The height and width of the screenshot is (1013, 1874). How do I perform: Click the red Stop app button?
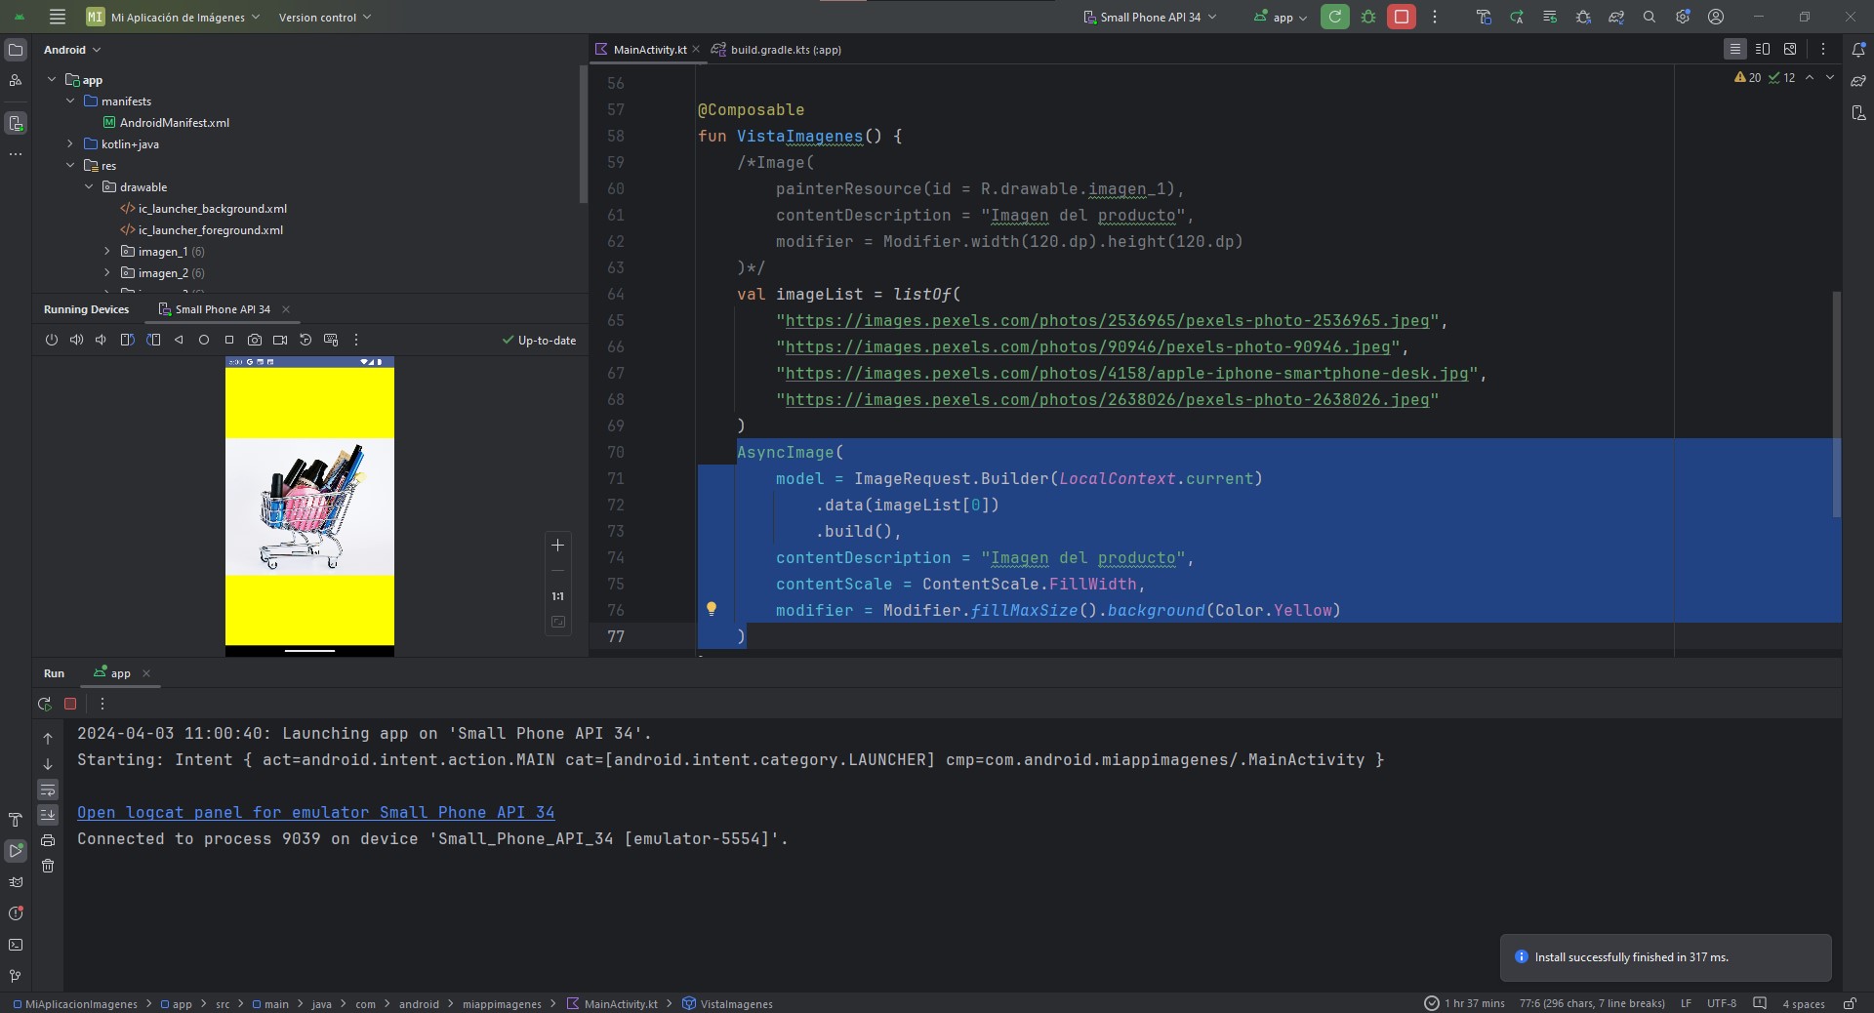(1401, 17)
